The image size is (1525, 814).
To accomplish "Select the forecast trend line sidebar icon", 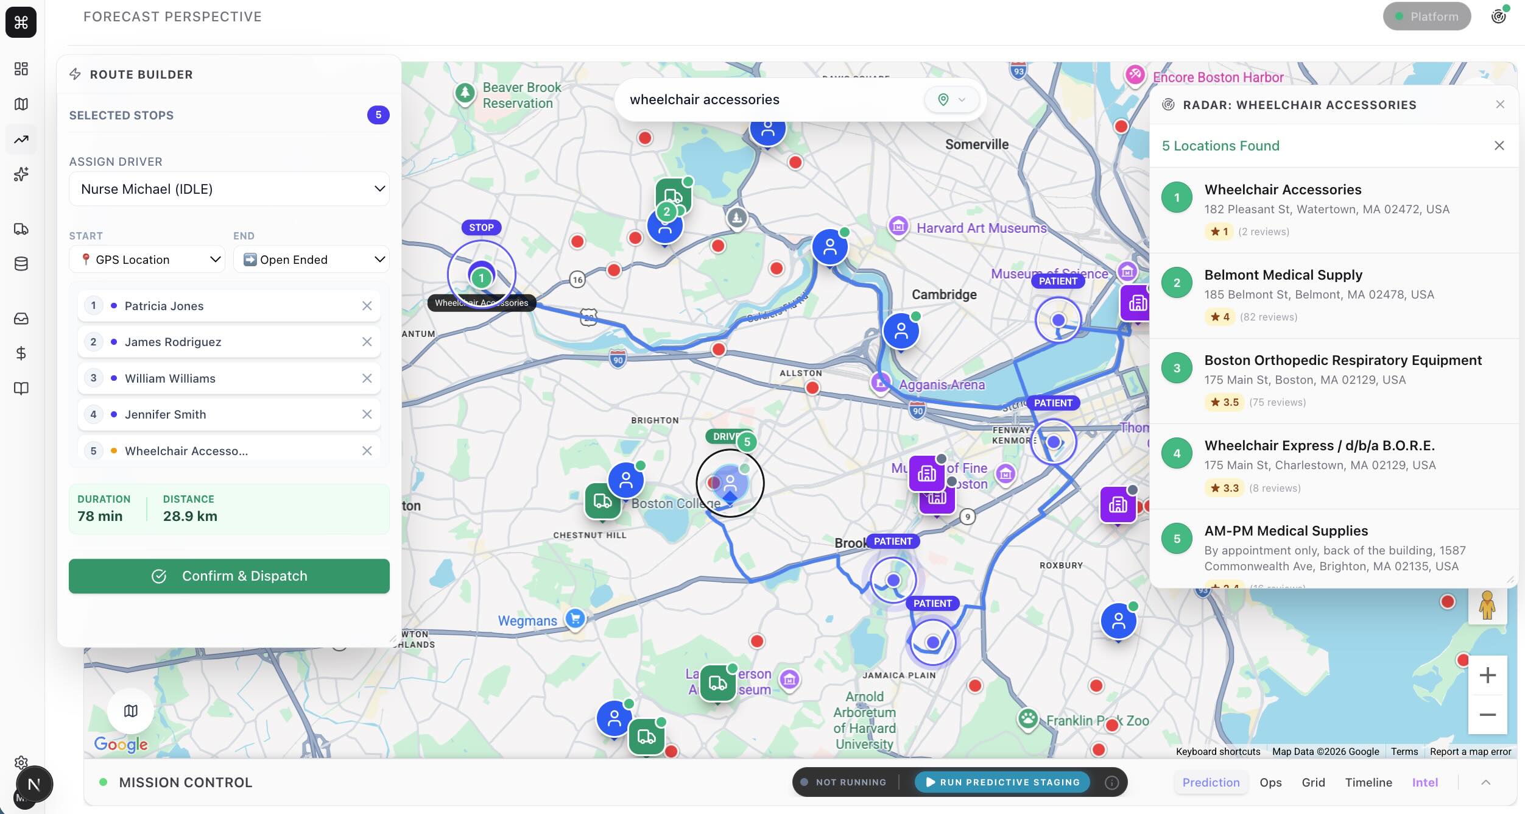I will (21, 140).
